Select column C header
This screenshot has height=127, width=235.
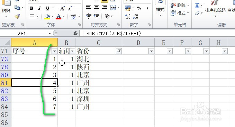point(99,43)
